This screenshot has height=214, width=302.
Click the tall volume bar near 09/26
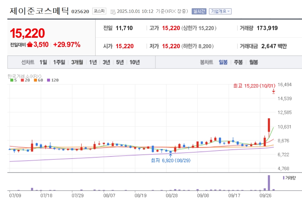tap(269, 183)
